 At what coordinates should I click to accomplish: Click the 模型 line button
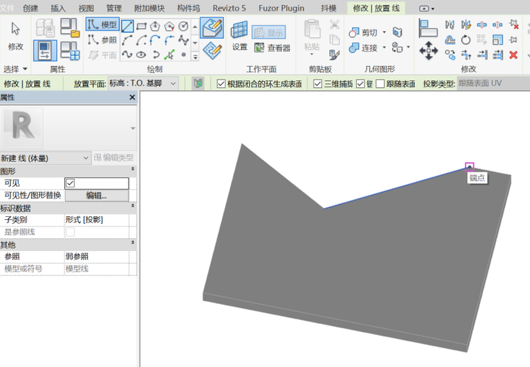point(102,25)
